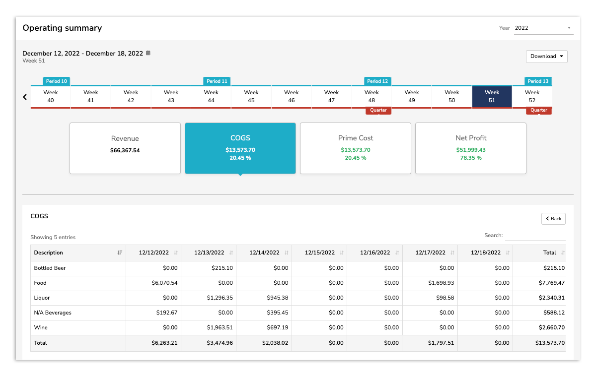Open the Description column sort dropdown arrow
This screenshot has height=377, width=596.
pos(120,252)
